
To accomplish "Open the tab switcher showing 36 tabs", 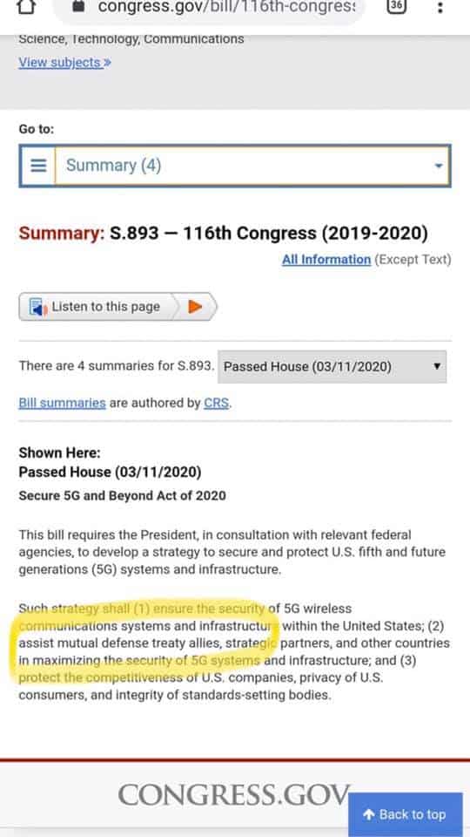I will [397, 6].
